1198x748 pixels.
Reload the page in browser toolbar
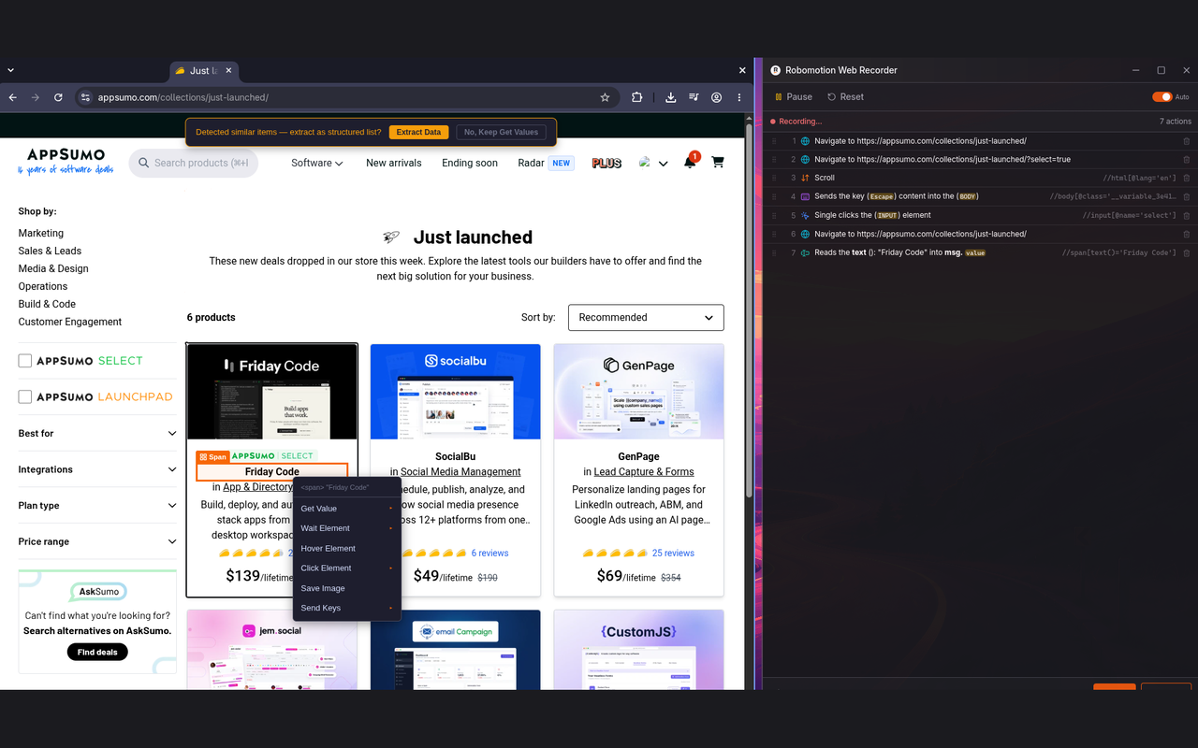(x=58, y=97)
